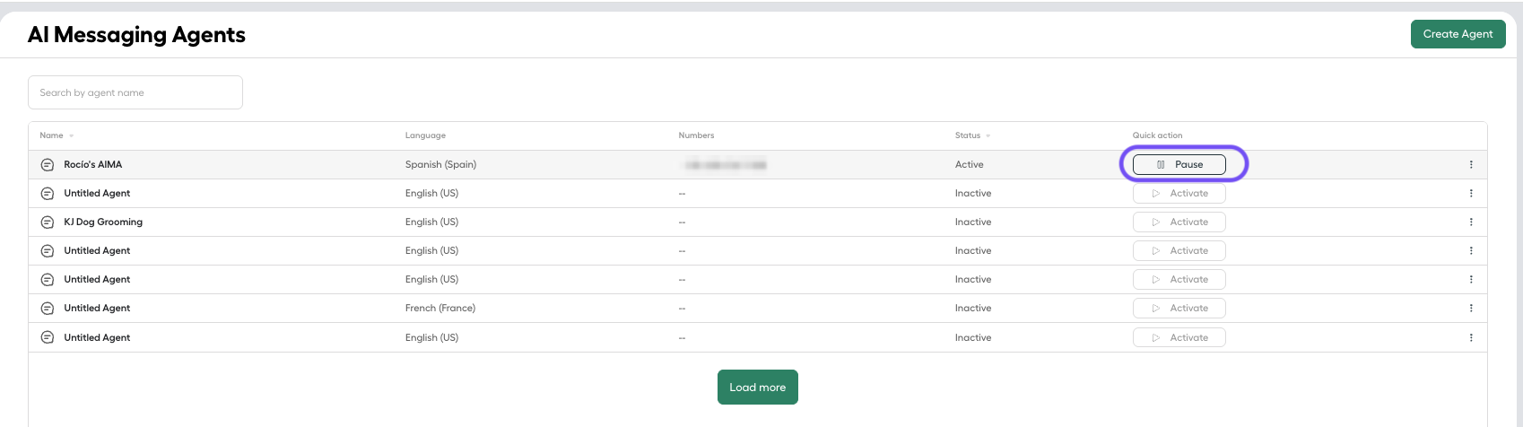Open the three-dot menu for the French (France) agent

(1471, 308)
